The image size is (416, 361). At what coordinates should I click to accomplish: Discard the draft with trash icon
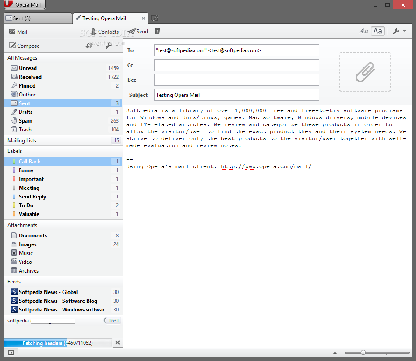tap(157, 31)
